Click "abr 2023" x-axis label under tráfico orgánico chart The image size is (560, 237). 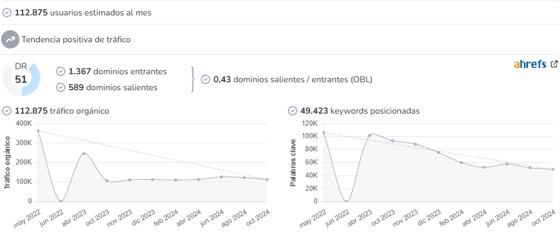pyautogui.click(x=74, y=219)
